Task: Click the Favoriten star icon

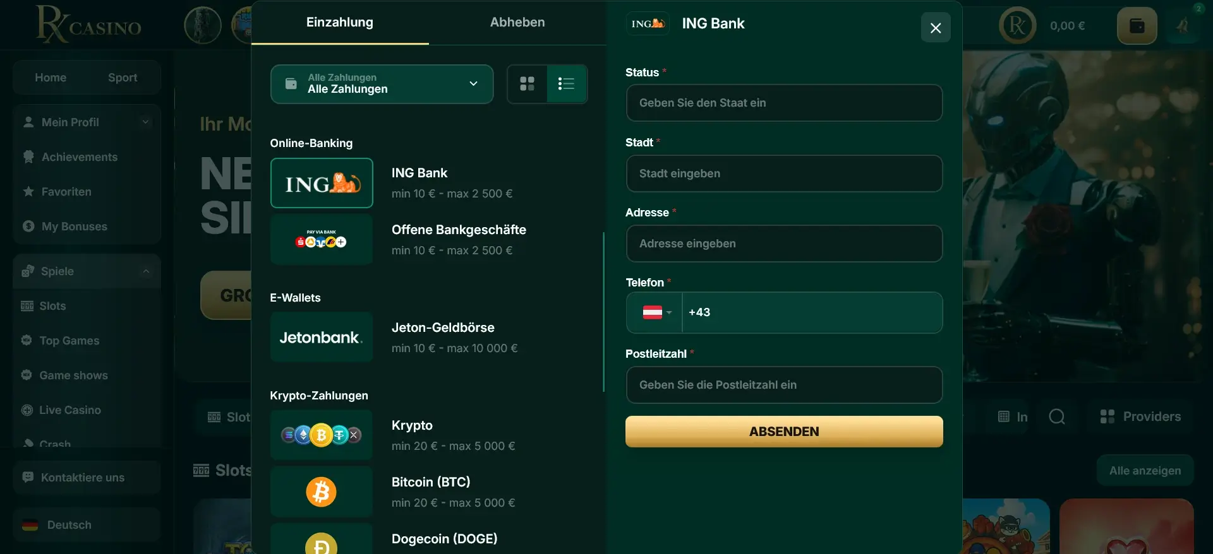Action: pos(28,191)
